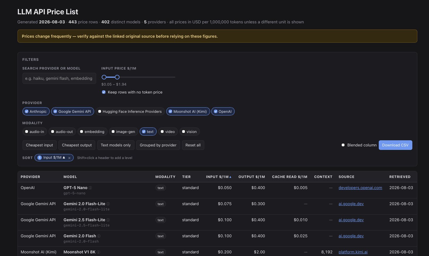Download the price list as CSV
This screenshot has height=256, width=429.
coord(395,145)
